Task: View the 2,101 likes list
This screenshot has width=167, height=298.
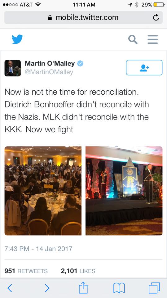Action: tap(78, 271)
